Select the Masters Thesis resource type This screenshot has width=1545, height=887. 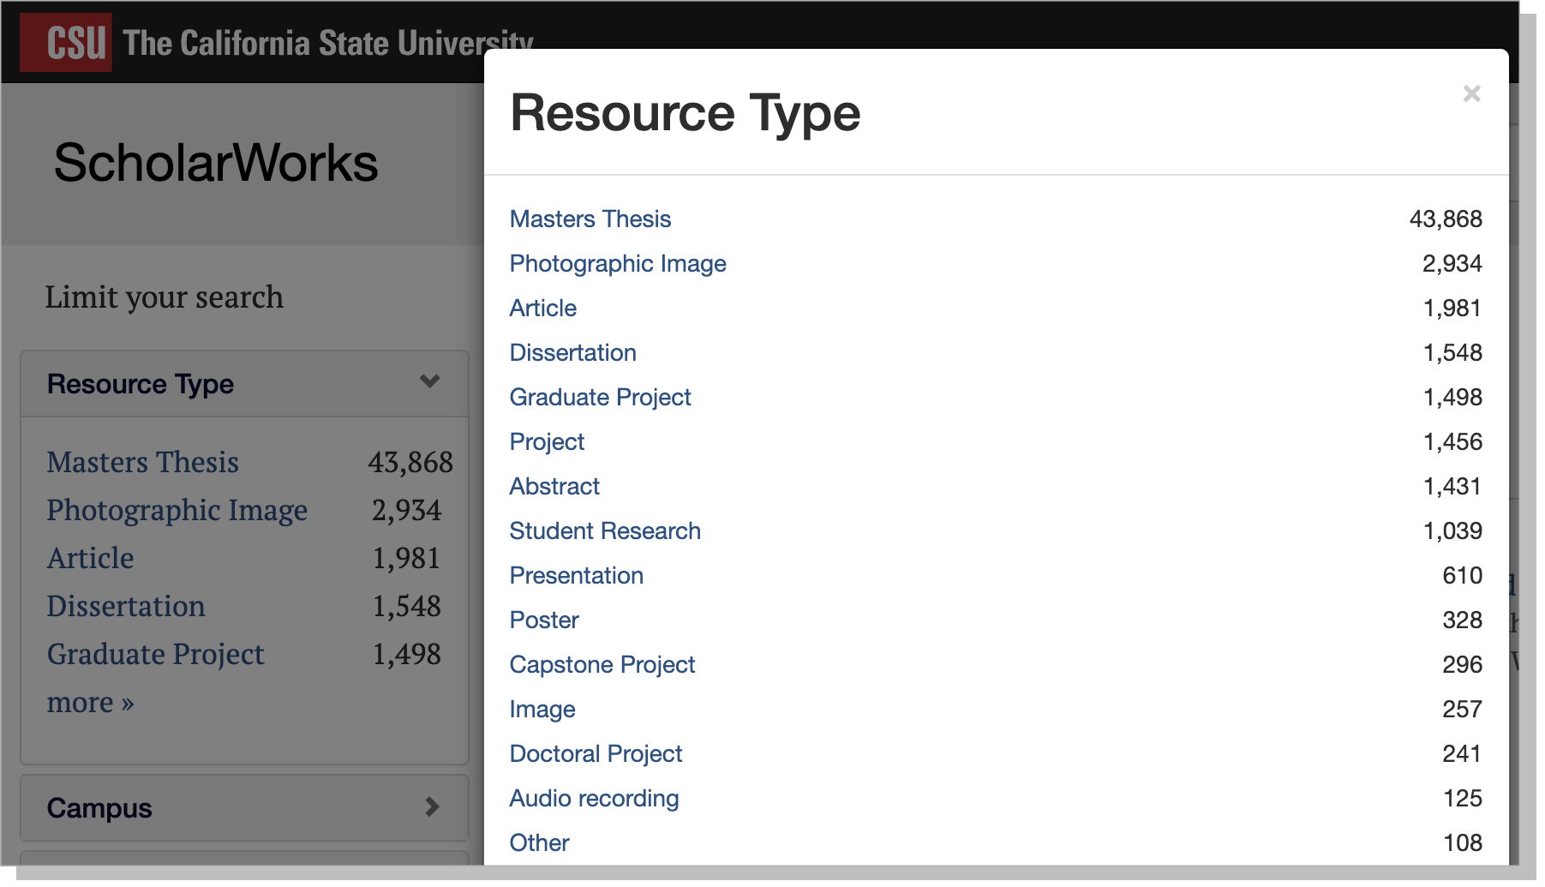pyautogui.click(x=590, y=219)
